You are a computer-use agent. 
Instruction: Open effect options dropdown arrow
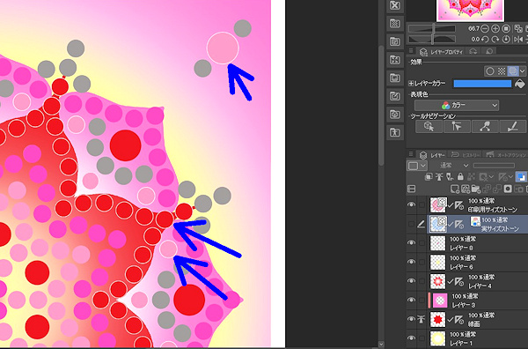(522, 71)
